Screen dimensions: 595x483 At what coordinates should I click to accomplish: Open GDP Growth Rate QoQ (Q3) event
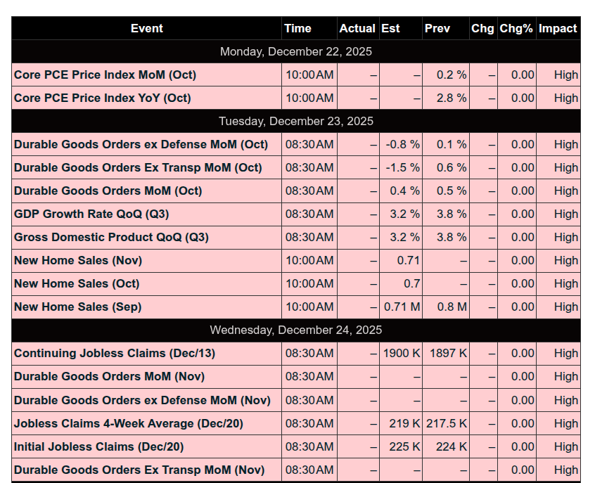(x=91, y=214)
